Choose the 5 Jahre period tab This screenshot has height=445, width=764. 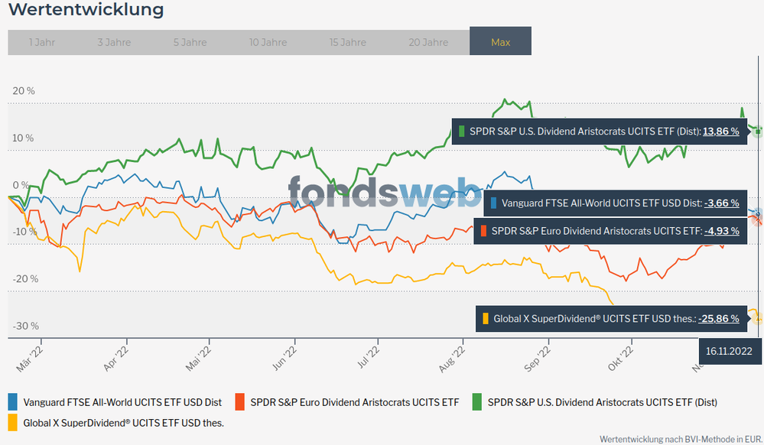[191, 42]
